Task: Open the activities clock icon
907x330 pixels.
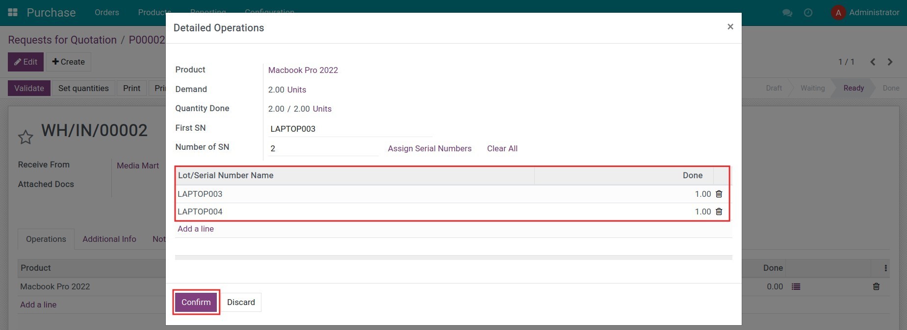Action: click(x=808, y=13)
